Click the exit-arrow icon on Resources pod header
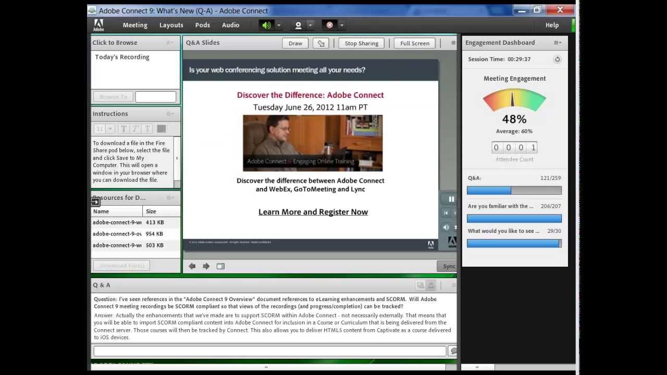This screenshot has width=667, height=375. coord(95,202)
